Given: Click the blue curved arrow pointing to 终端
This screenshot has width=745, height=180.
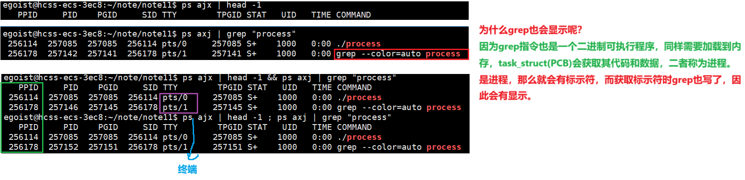Looking at the screenshot, I should tap(193, 138).
